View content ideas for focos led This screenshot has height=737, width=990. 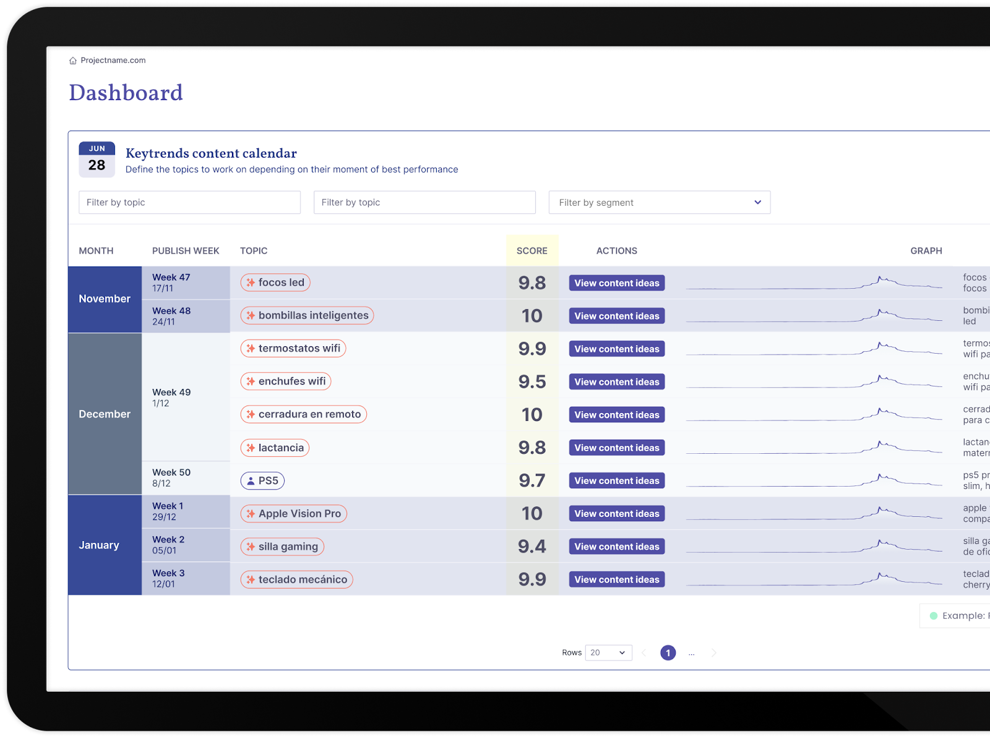coord(617,283)
